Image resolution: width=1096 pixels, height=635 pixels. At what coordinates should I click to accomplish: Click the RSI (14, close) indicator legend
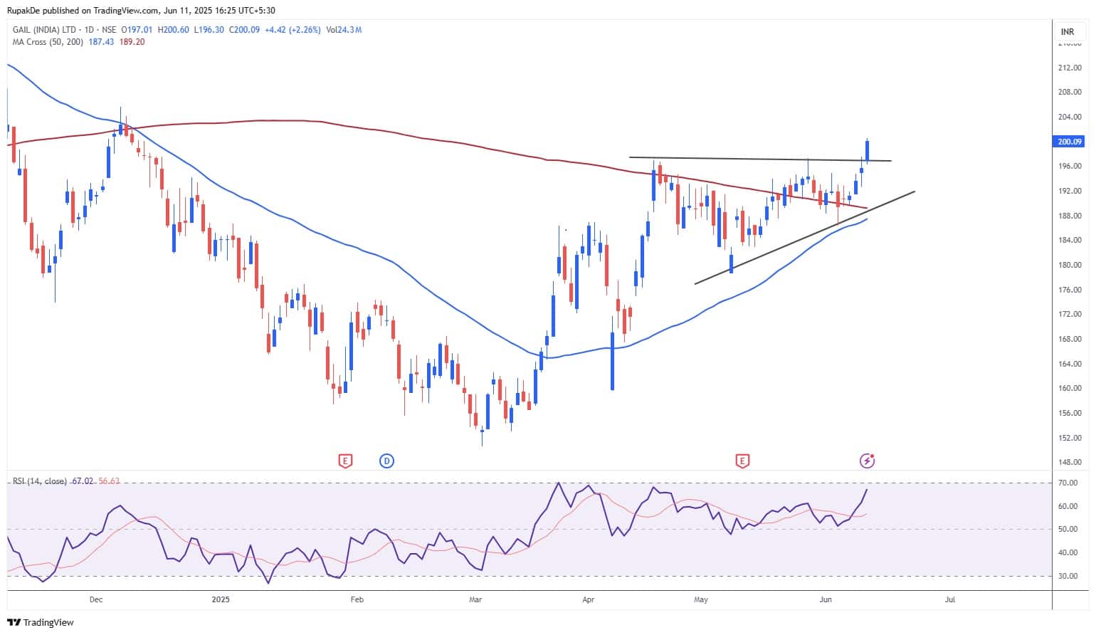[x=40, y=481]
